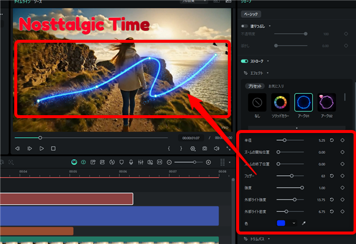Click the timeline zoom-in plus icon

pos(208,162)
